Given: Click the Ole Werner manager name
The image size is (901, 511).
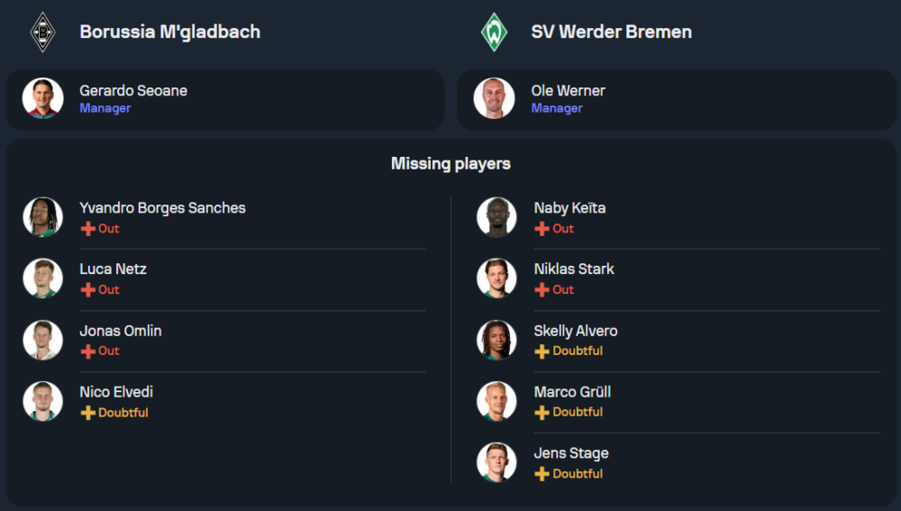Looking at the screenshot, I should [568, 91].
